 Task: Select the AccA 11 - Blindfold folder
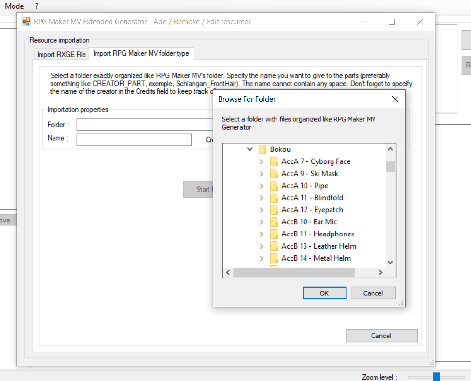(312, 198)
